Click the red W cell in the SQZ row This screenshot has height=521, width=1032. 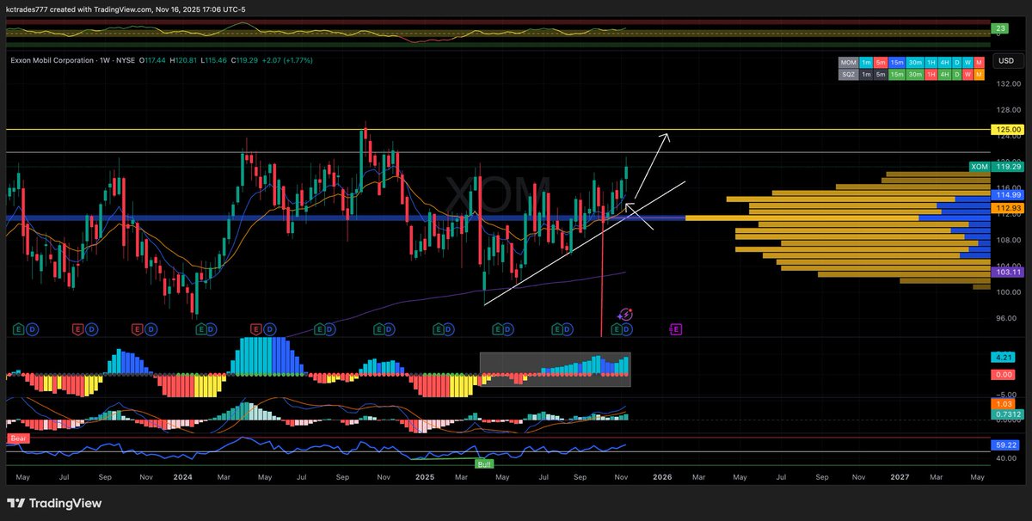tap(968, 75)
